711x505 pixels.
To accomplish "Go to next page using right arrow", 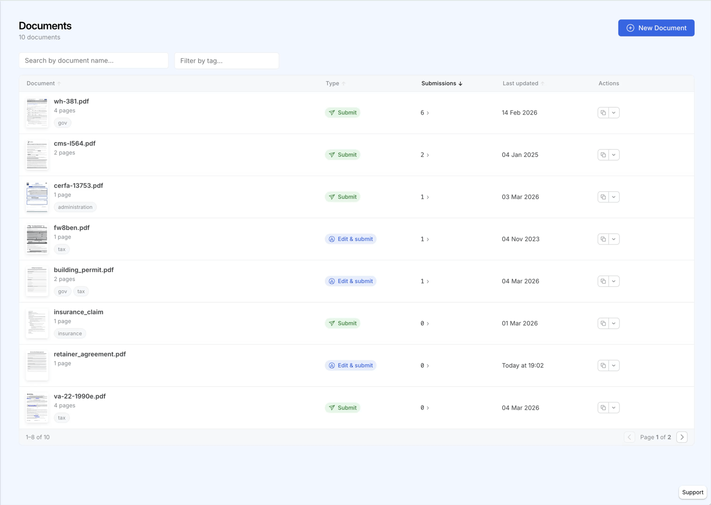I will (682, 437).
